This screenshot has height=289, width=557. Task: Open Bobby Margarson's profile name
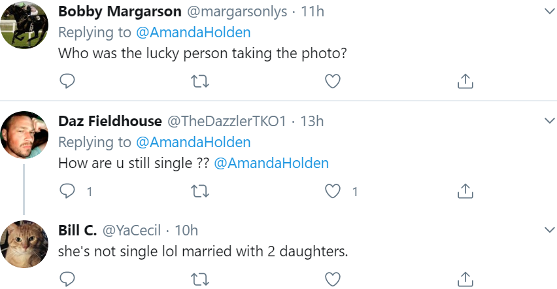click(120, 11)
